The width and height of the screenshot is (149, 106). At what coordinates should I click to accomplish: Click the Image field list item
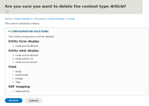point(19,78)
